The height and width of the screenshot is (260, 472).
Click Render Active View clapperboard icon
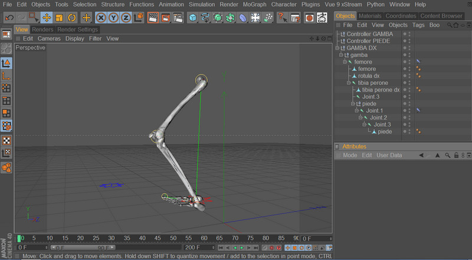click(153, 18)
